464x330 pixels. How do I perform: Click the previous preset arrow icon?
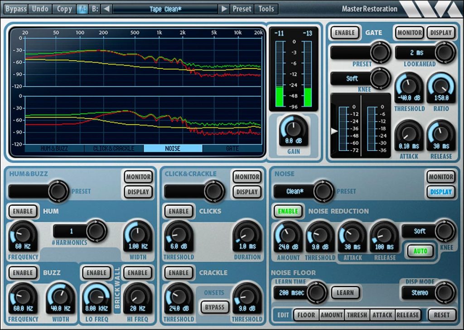tap(106, 9)
